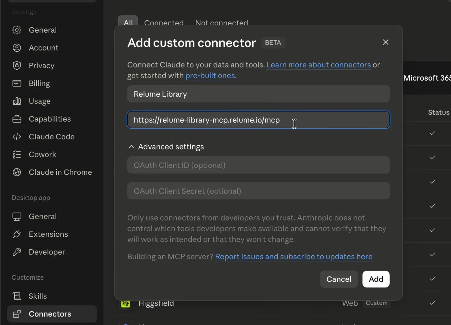Viewport: 451px width, 325px height.
Task: Click the OAuth Client Secret field
Action: [x=258, y=191]
